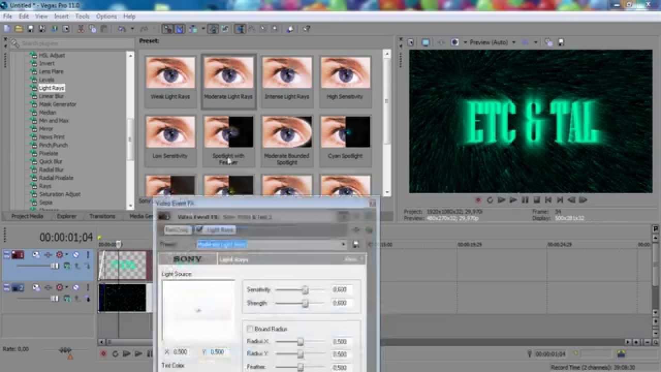Toggle Enable Snapping in main toolbar

tap(167, 29)
